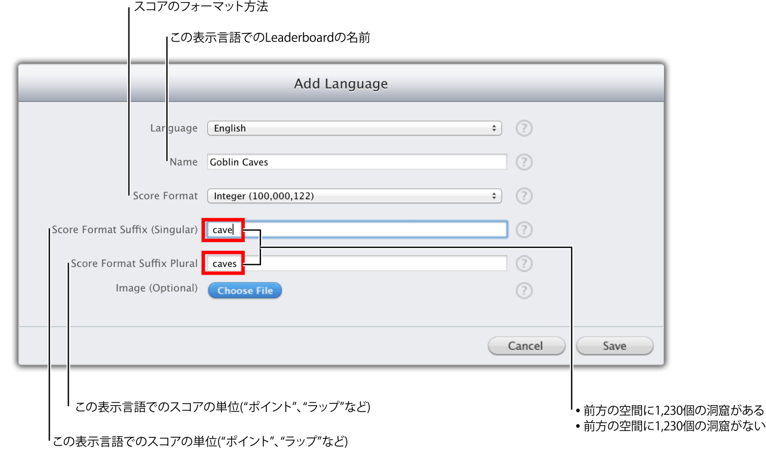Open the Language dropdown set to English
766x450 pixels.
pos(354,128)
